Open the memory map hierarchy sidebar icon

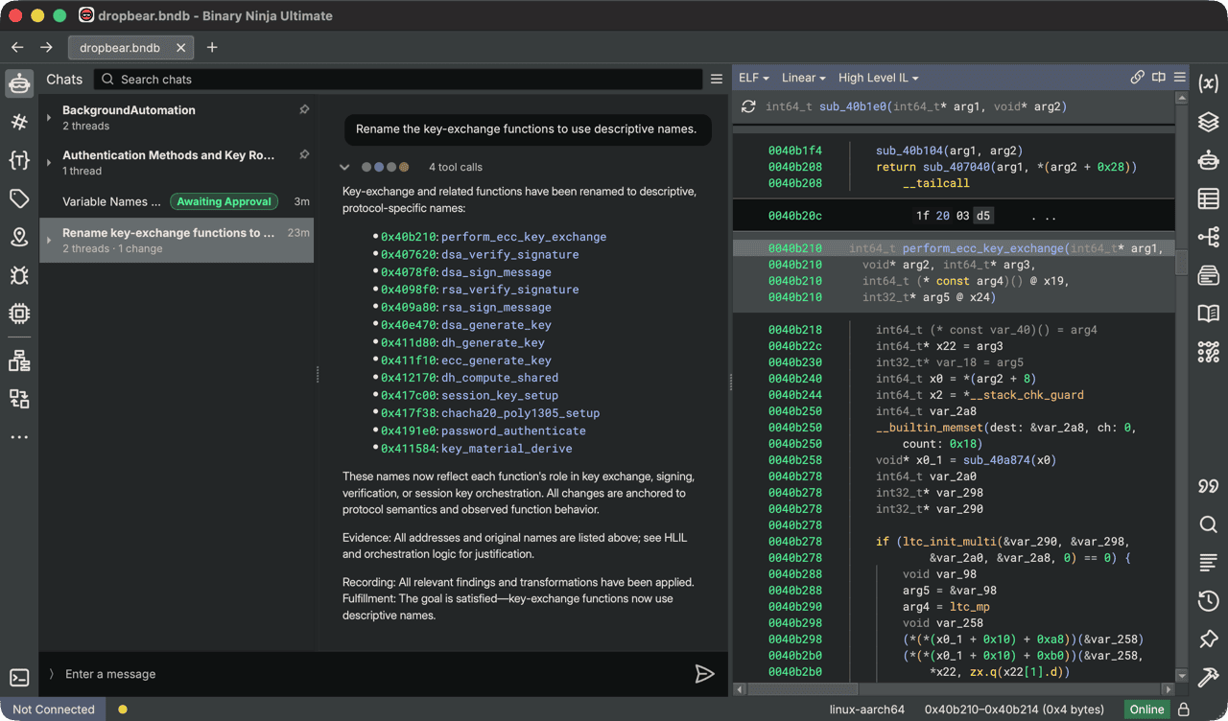click(x=19, y=360)
